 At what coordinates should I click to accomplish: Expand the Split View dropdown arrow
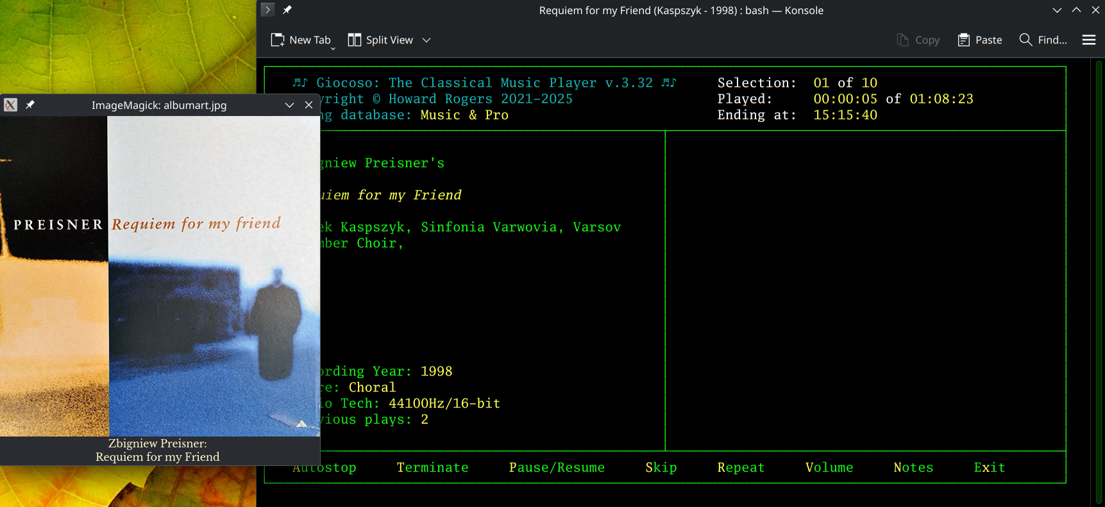(426, 40)
